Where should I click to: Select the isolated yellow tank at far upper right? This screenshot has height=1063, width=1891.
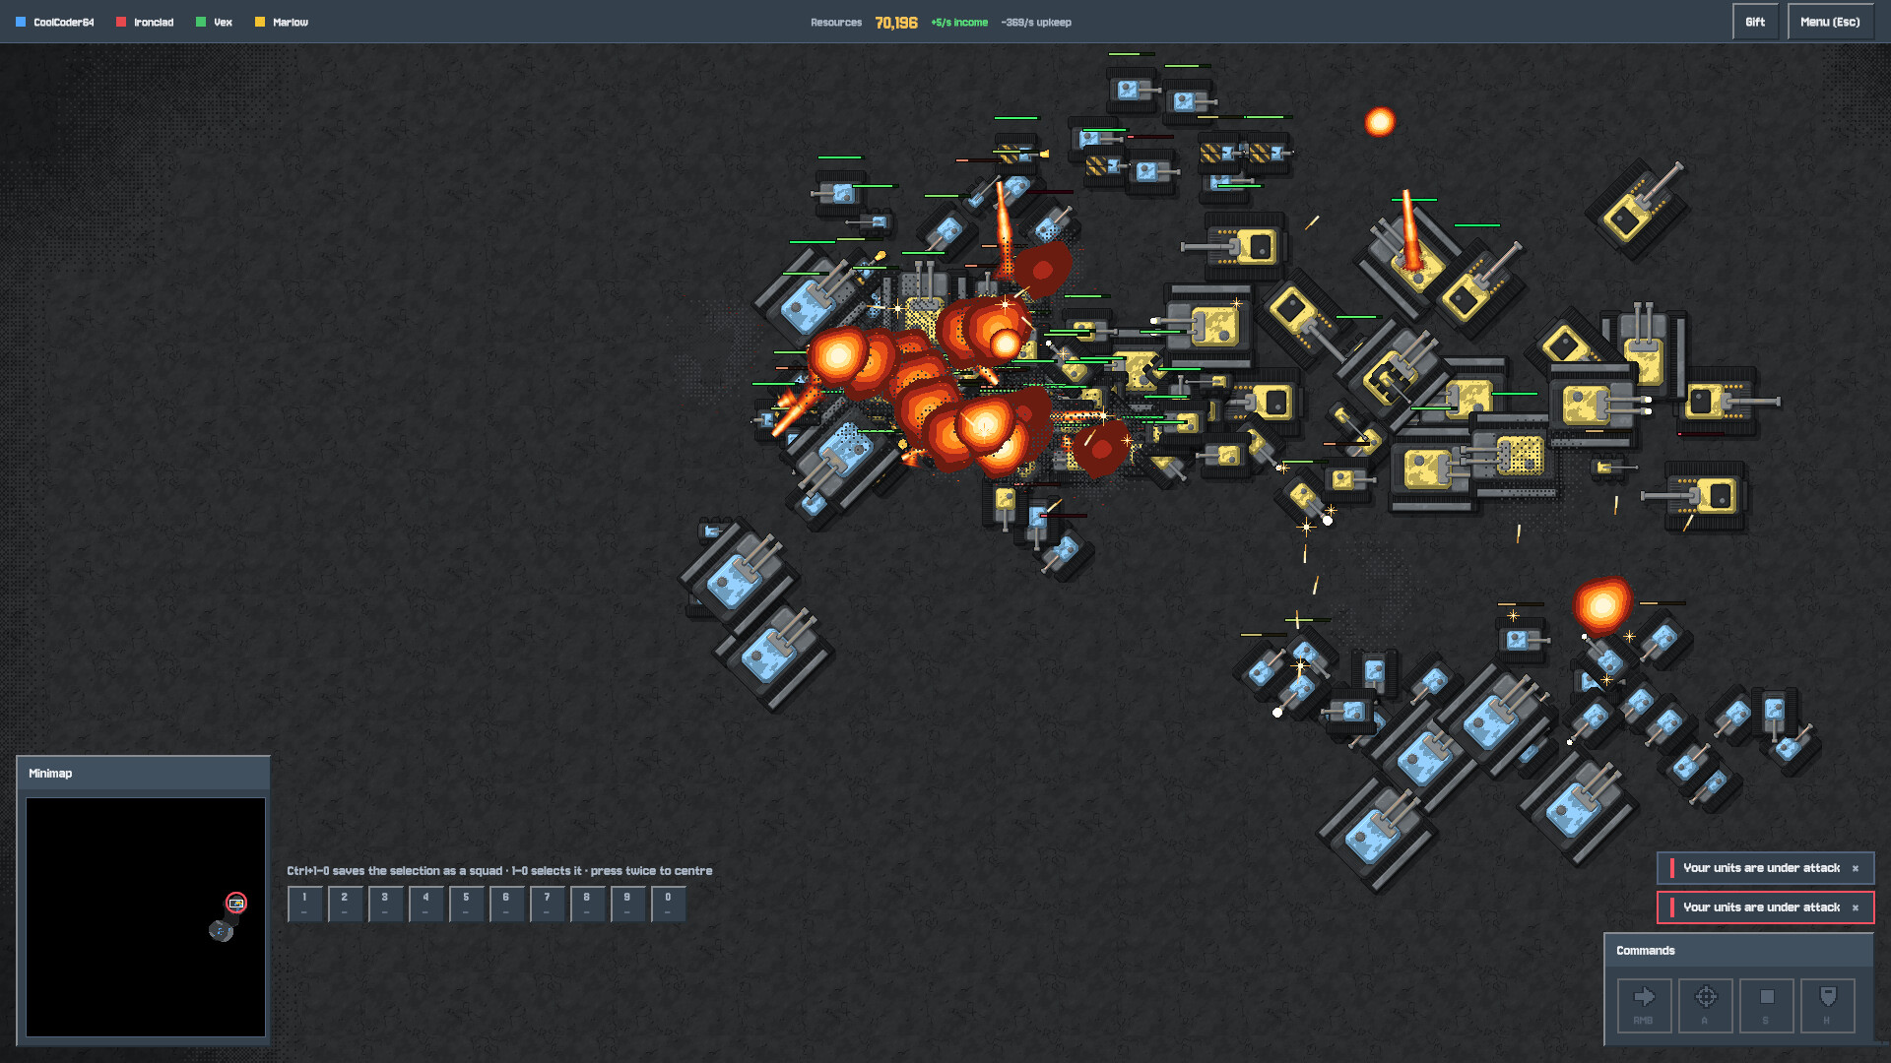[1636, 210]
